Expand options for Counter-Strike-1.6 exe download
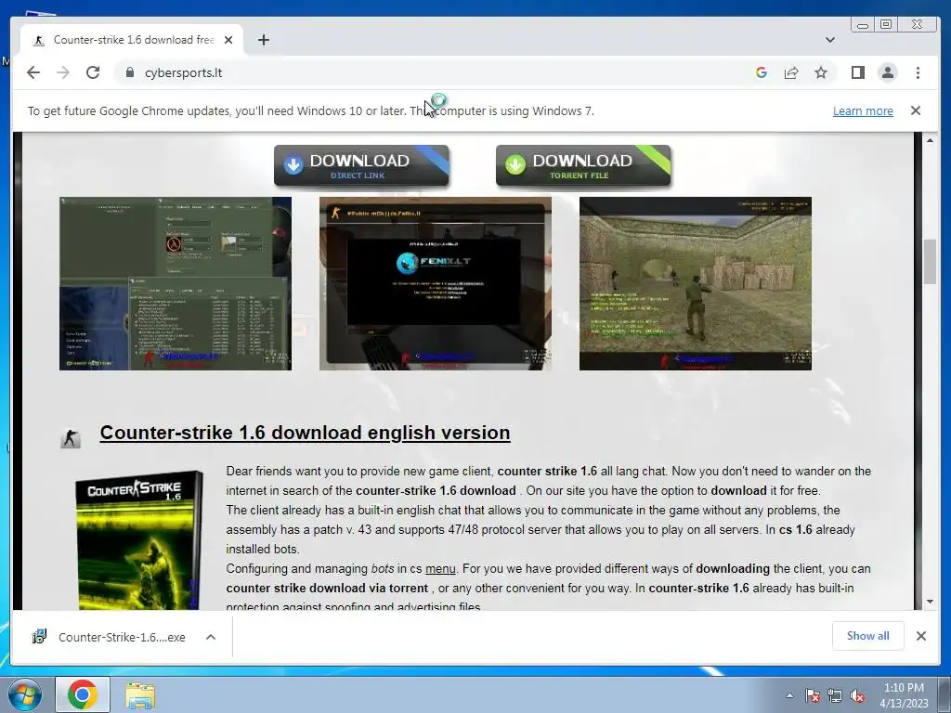The height and width of the screenshot is (713, 951). (211, 637)
